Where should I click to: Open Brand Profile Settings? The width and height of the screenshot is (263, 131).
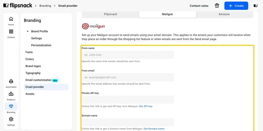(37, 38)
